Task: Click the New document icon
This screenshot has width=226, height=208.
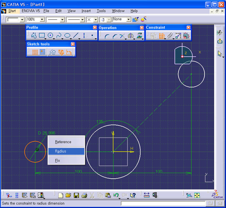Action: pyautogui.click(x=61, y=196)
